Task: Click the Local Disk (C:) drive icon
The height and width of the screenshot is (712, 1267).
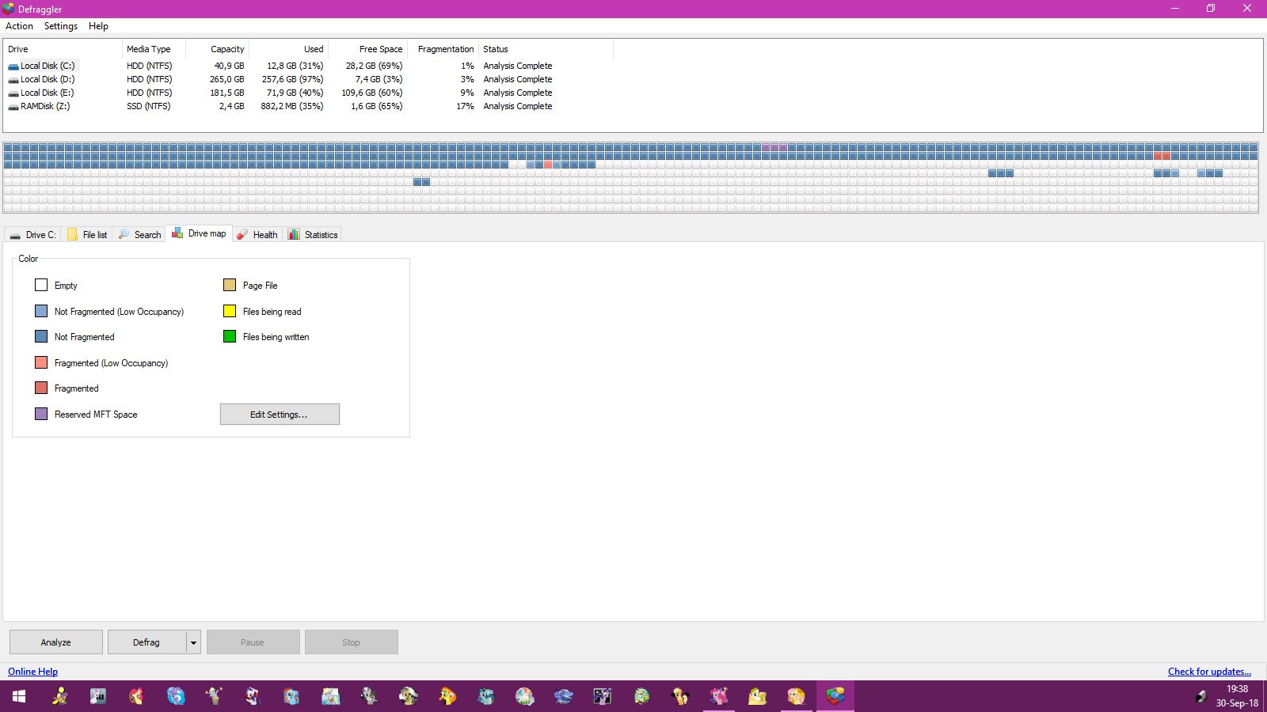Action: (13, 66)
